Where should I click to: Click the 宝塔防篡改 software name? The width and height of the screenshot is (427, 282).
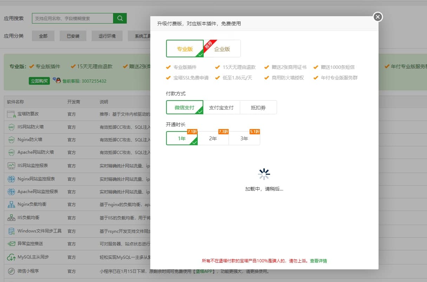28,114
